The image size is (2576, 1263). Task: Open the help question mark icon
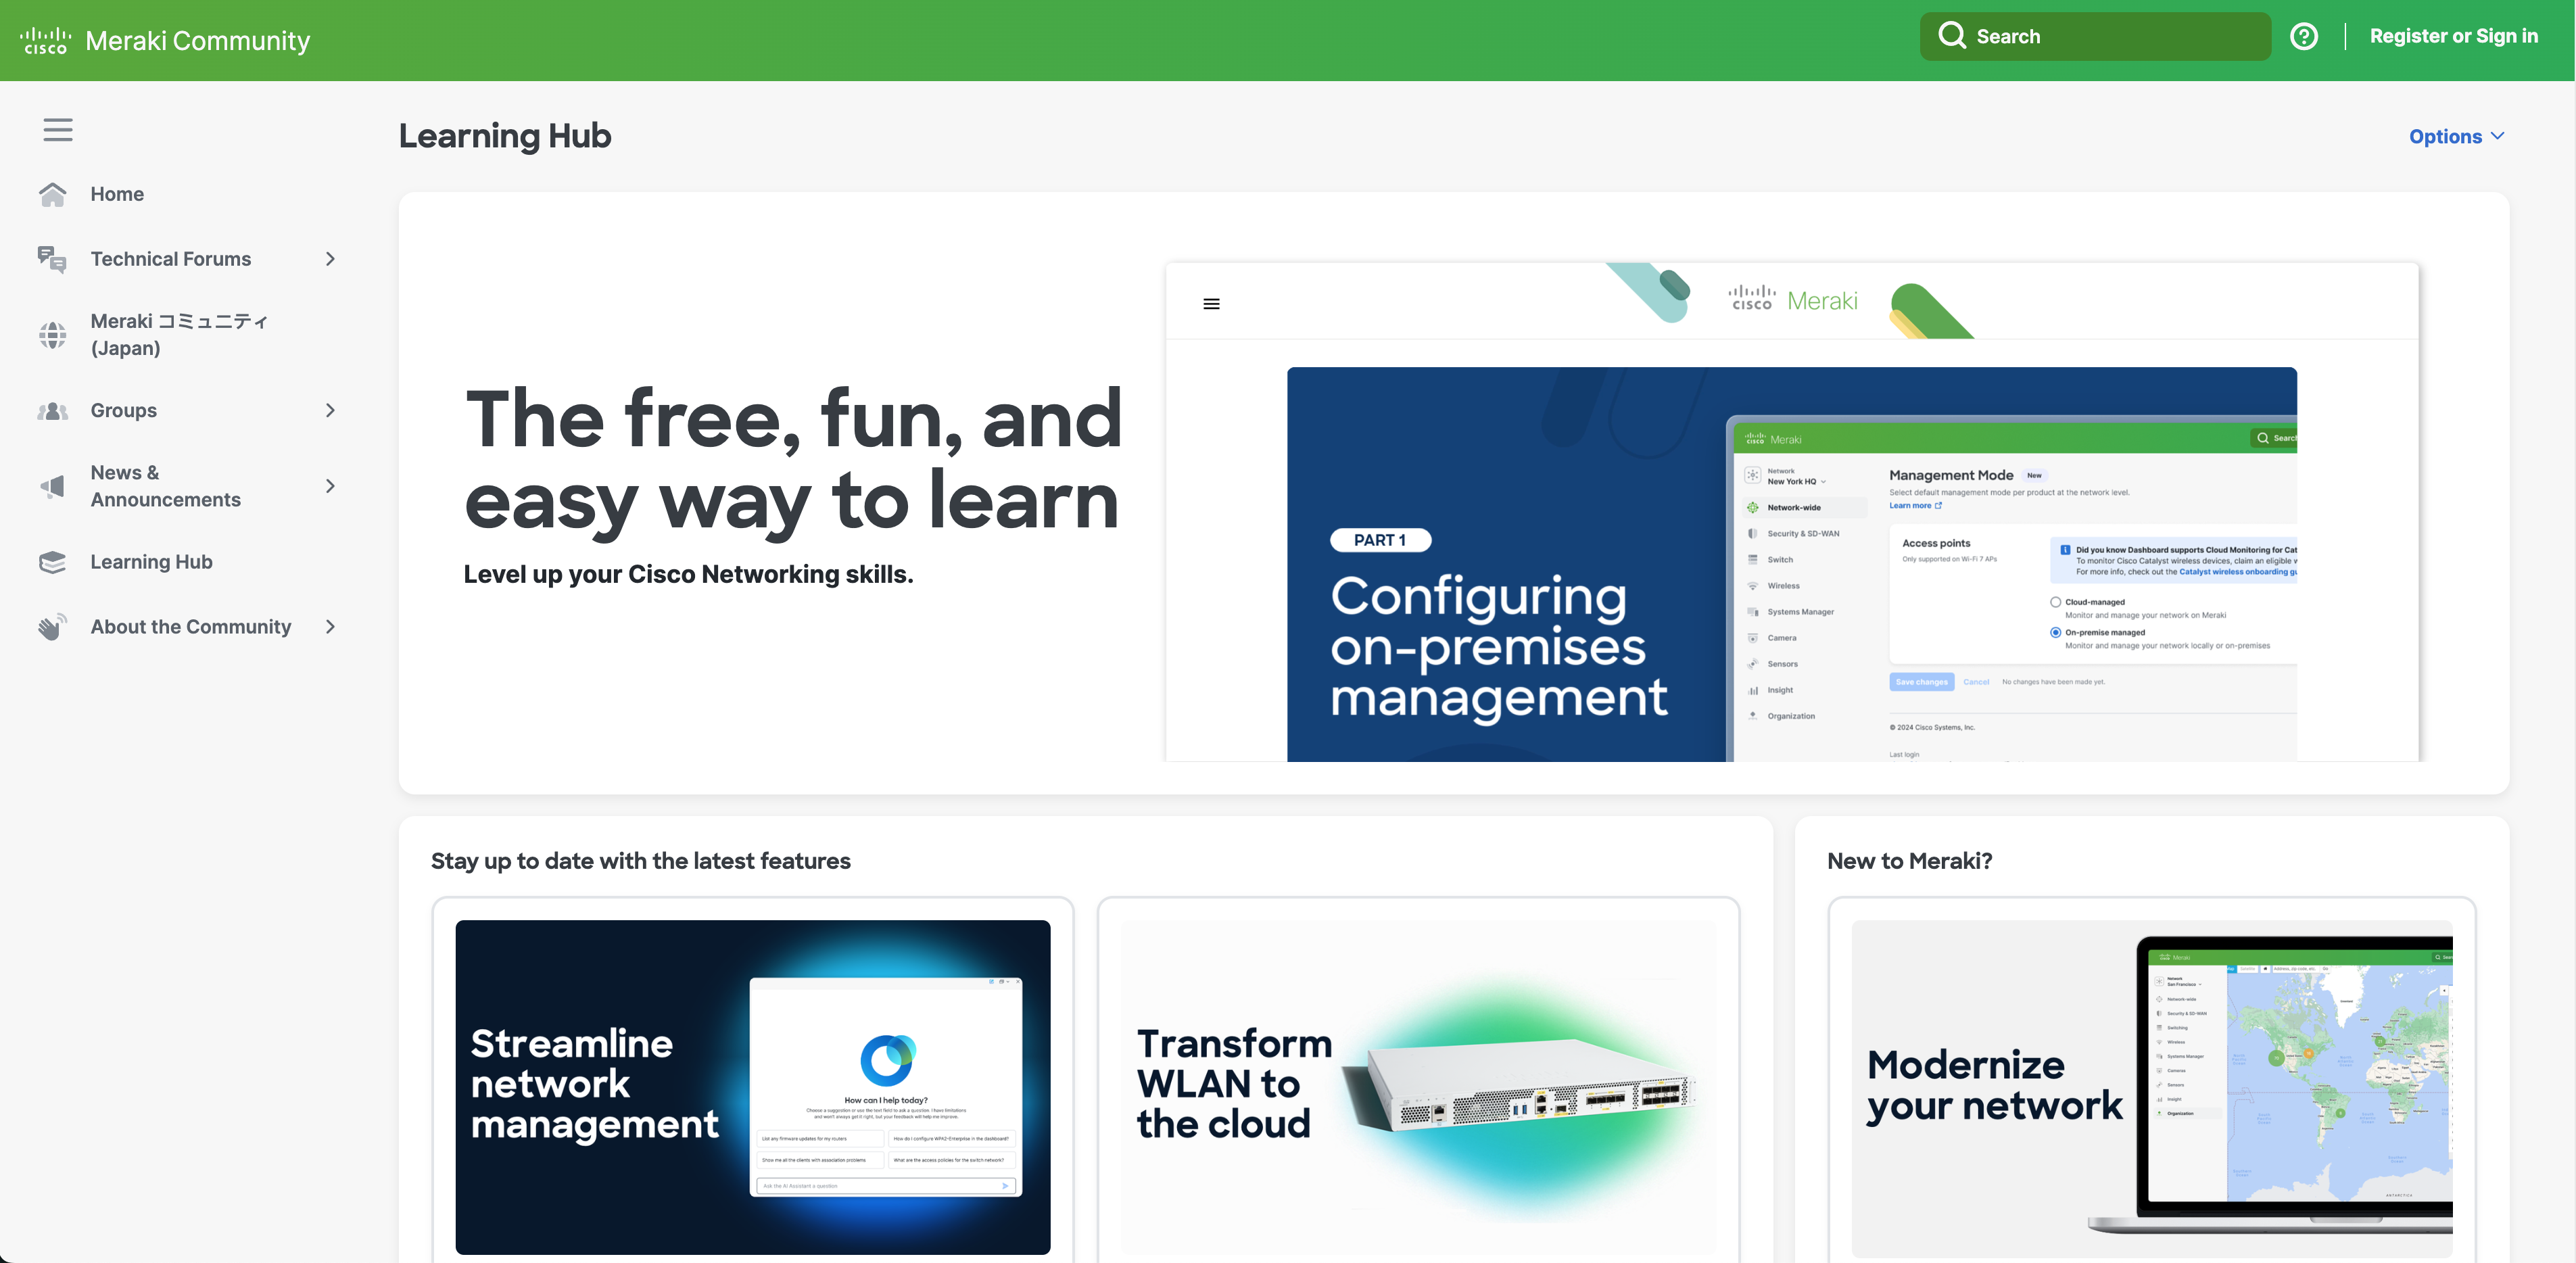click(2304, 36)
